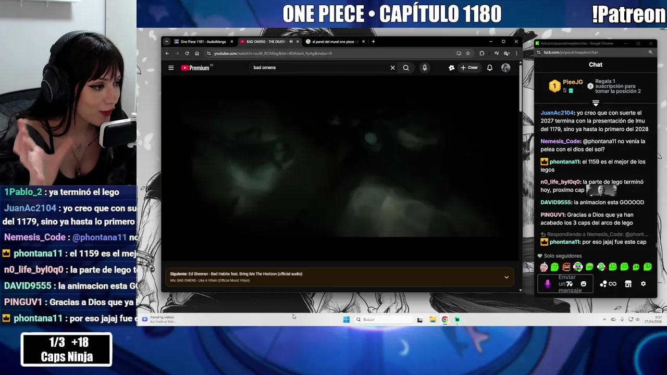
Task: Clear the 'bad omens' search text
Action: click(x=393, y=68)
